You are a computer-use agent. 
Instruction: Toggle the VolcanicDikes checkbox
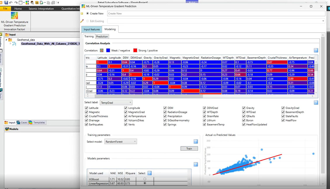126,121
